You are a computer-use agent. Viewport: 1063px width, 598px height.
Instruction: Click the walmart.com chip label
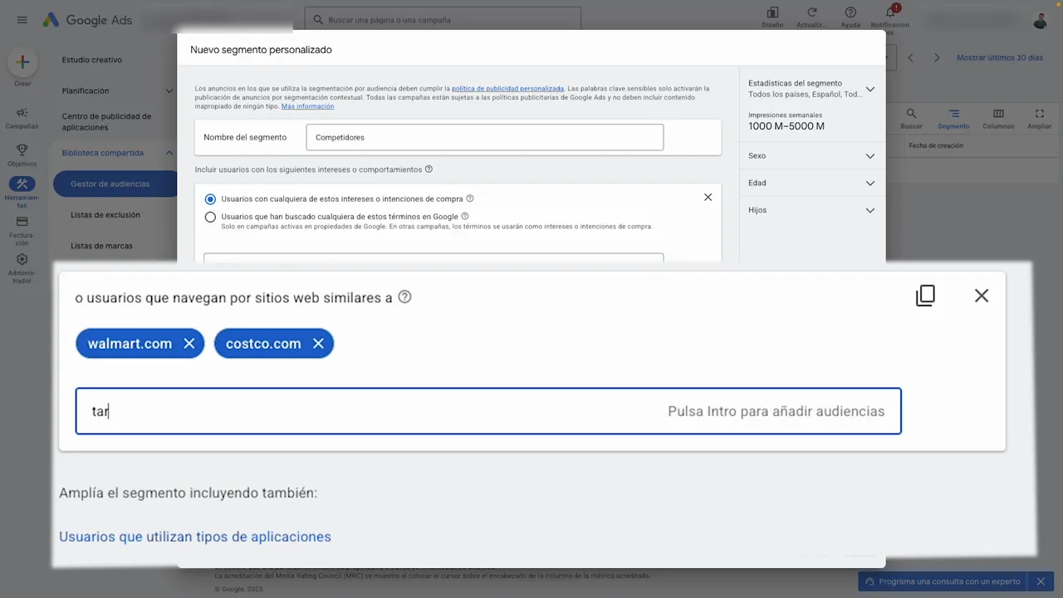(x=130, y=344)
